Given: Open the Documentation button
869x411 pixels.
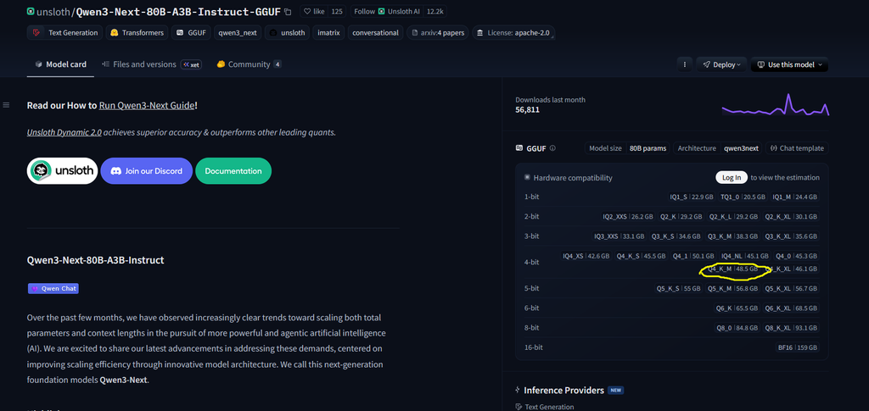Looking at the screenshot, I should 233,170.
